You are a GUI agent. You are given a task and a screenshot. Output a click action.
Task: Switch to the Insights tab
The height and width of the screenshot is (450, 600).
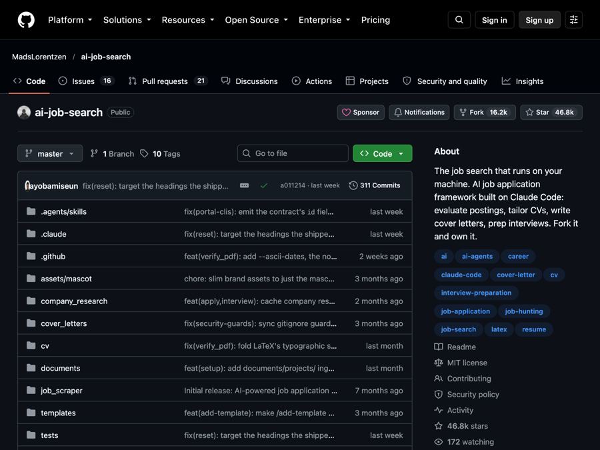(523, 81)
